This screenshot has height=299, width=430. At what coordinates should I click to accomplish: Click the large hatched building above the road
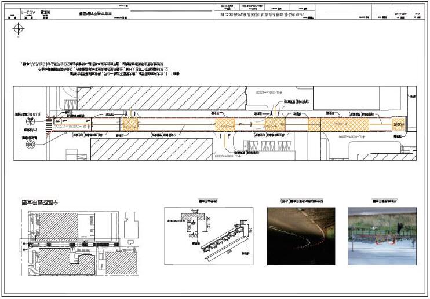click(x=162, y=98)
